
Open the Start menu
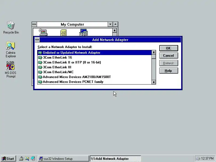(8, 158)
